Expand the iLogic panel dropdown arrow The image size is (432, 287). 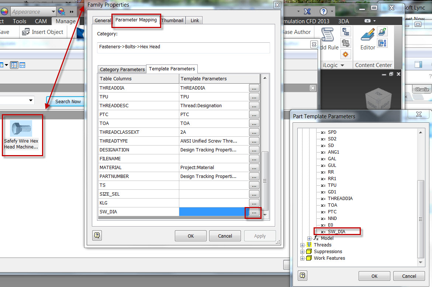click(x=342, y=65)
